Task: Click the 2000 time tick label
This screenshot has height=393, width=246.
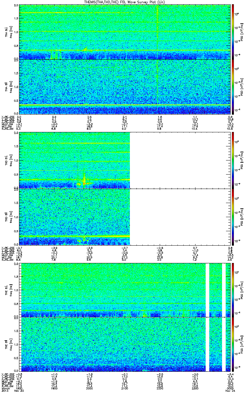Action: [90, 388]
